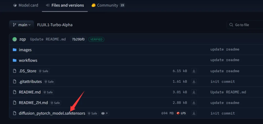This screenshot has height=124, width=263.
Task: Open diffusion_pytorch_model.safetensors file
Action: pos(52,113)
